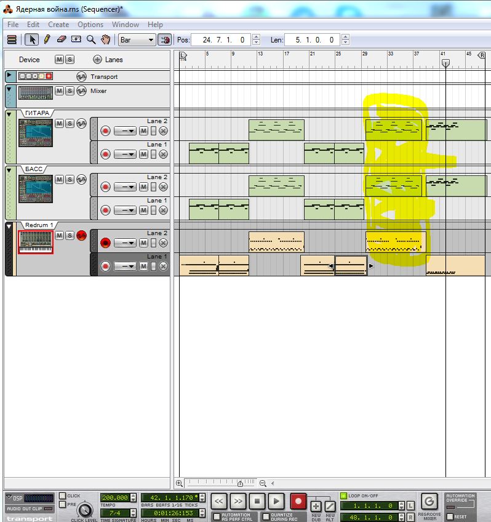
Task: Toggle the Snap to Grid magnet button
Action: point(164,39)
